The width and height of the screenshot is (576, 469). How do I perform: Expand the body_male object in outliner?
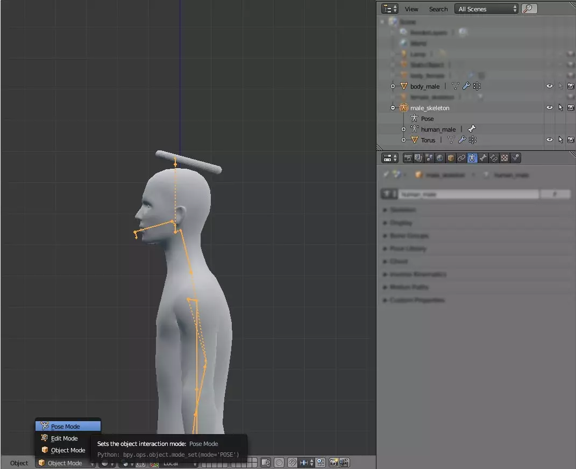pos(393,86)
